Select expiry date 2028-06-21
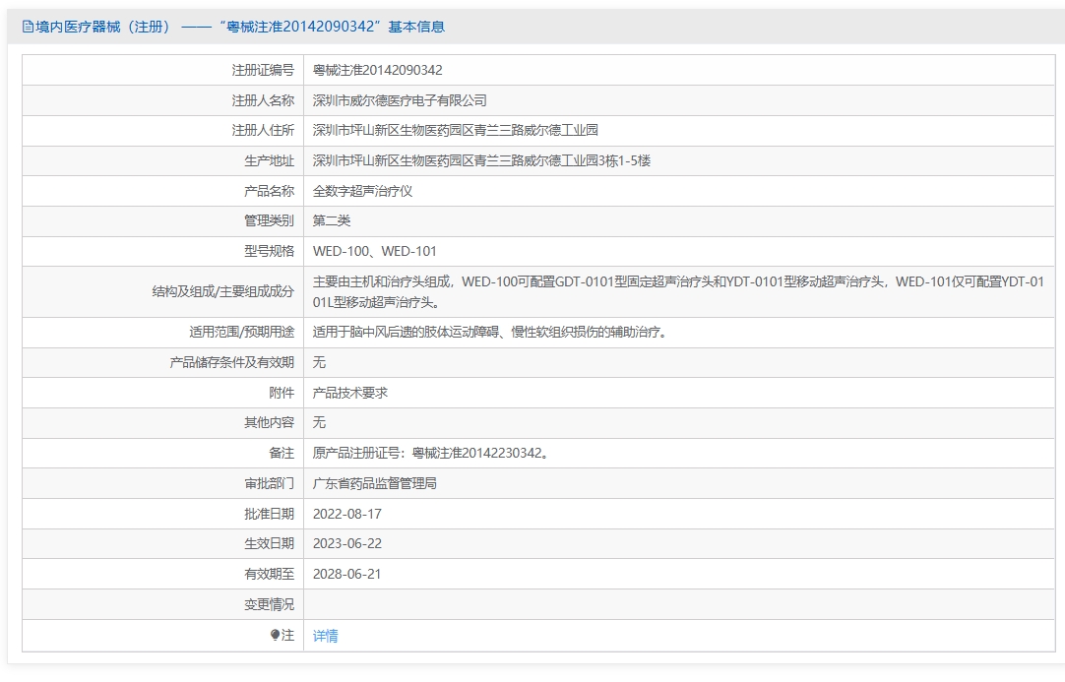Image resolution: width=1065 pixels, height=682 pixels. (x=347, y=574)
